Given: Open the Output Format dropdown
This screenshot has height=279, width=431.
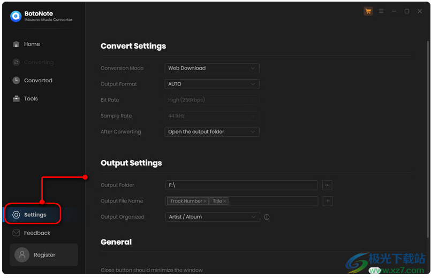Looking at the screenshot, I should [x=212, y=84].
